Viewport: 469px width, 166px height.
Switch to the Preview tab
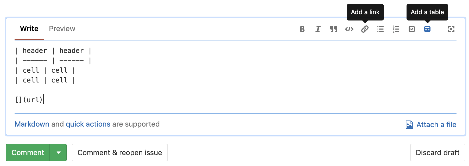click(x=62, y=29)
